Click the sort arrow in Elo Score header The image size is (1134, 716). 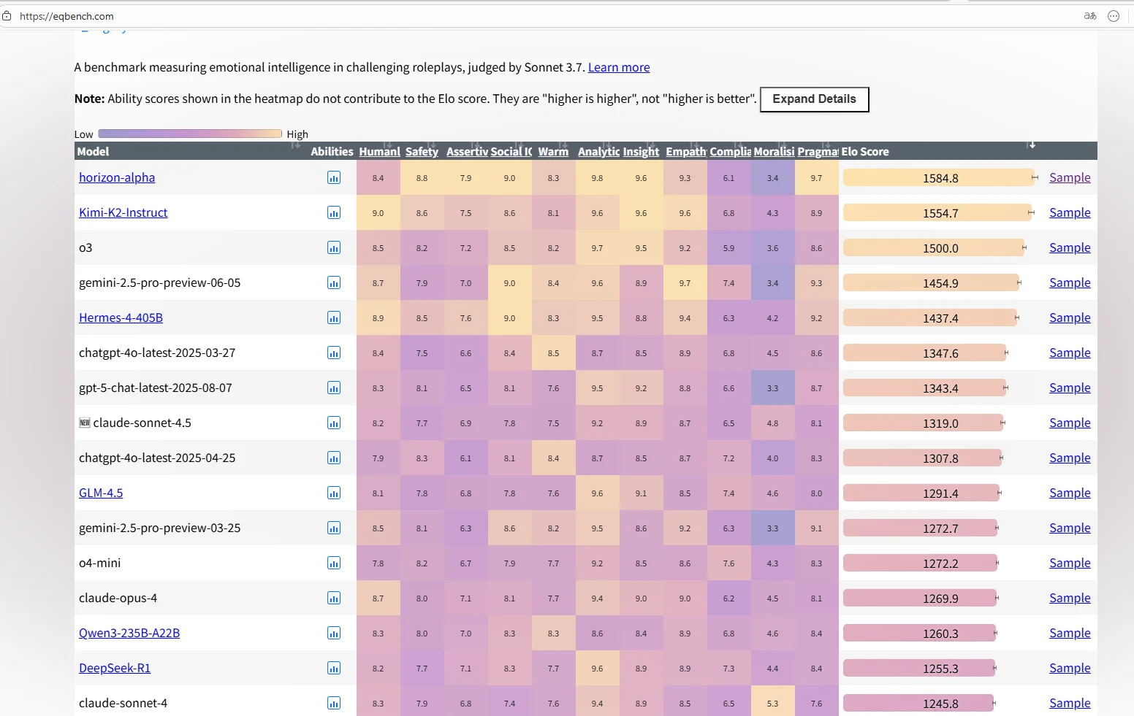click(1031, 145)
